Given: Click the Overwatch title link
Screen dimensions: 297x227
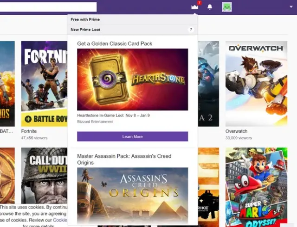Looking at the screenshot, I should click(x=236, y=131).
